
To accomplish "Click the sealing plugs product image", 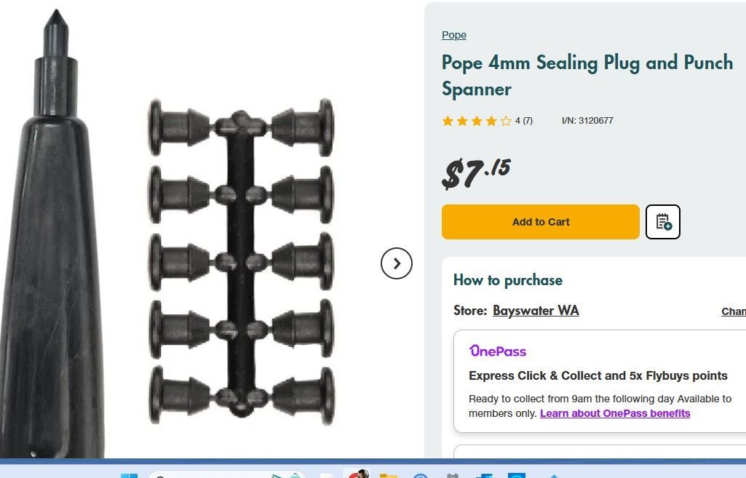I will [242, 262].
